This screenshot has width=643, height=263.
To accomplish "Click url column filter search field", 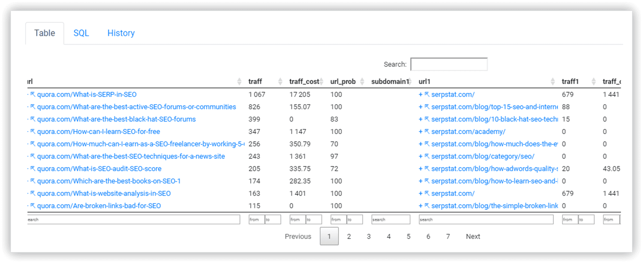I will tap(133, 220).
